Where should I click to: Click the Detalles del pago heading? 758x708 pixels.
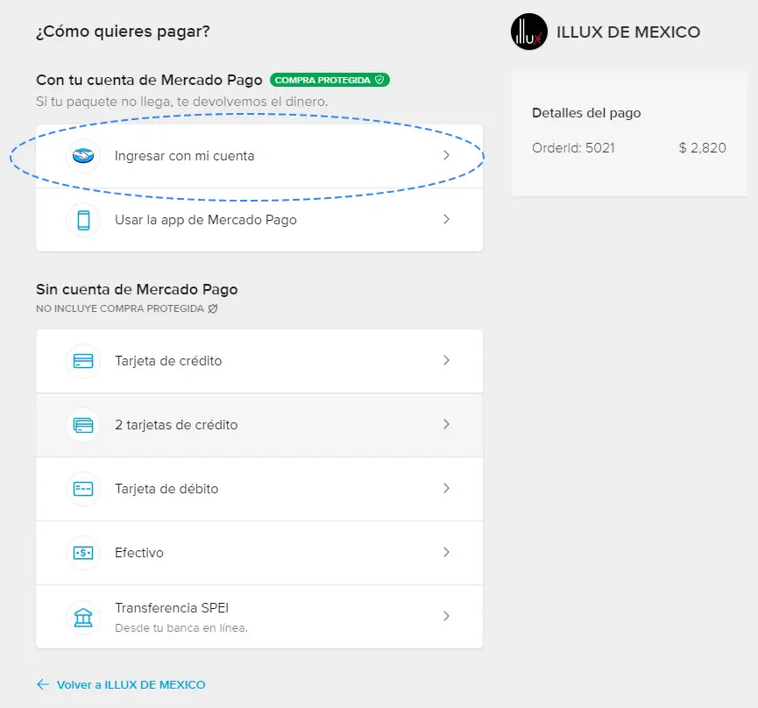[586, 113]
